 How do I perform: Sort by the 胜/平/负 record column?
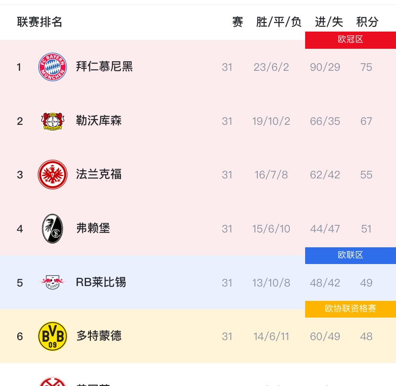coord(279,22)
